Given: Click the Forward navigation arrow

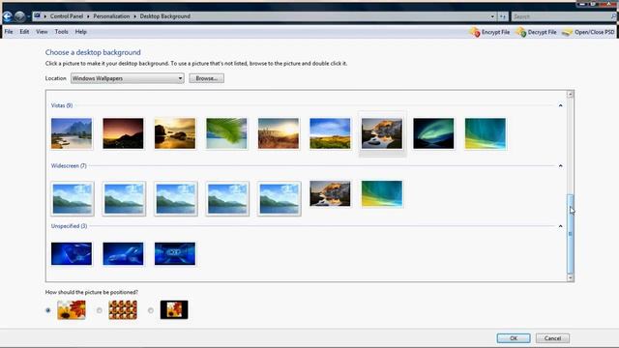Looking at the screenshot, I should tap(19, 16).
